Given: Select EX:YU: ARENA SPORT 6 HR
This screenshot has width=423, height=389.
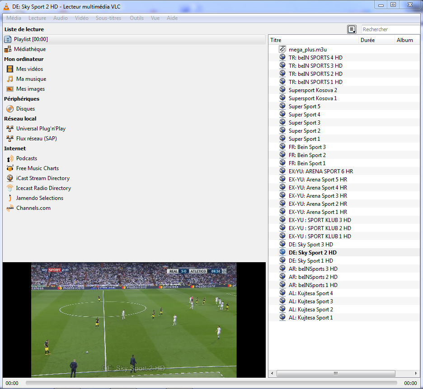Looking at the screenshot, I should pos(321,171).
